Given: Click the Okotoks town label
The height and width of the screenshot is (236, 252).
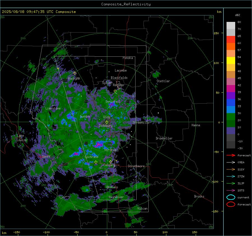Looking at the screenshot, I should point(112,187).
